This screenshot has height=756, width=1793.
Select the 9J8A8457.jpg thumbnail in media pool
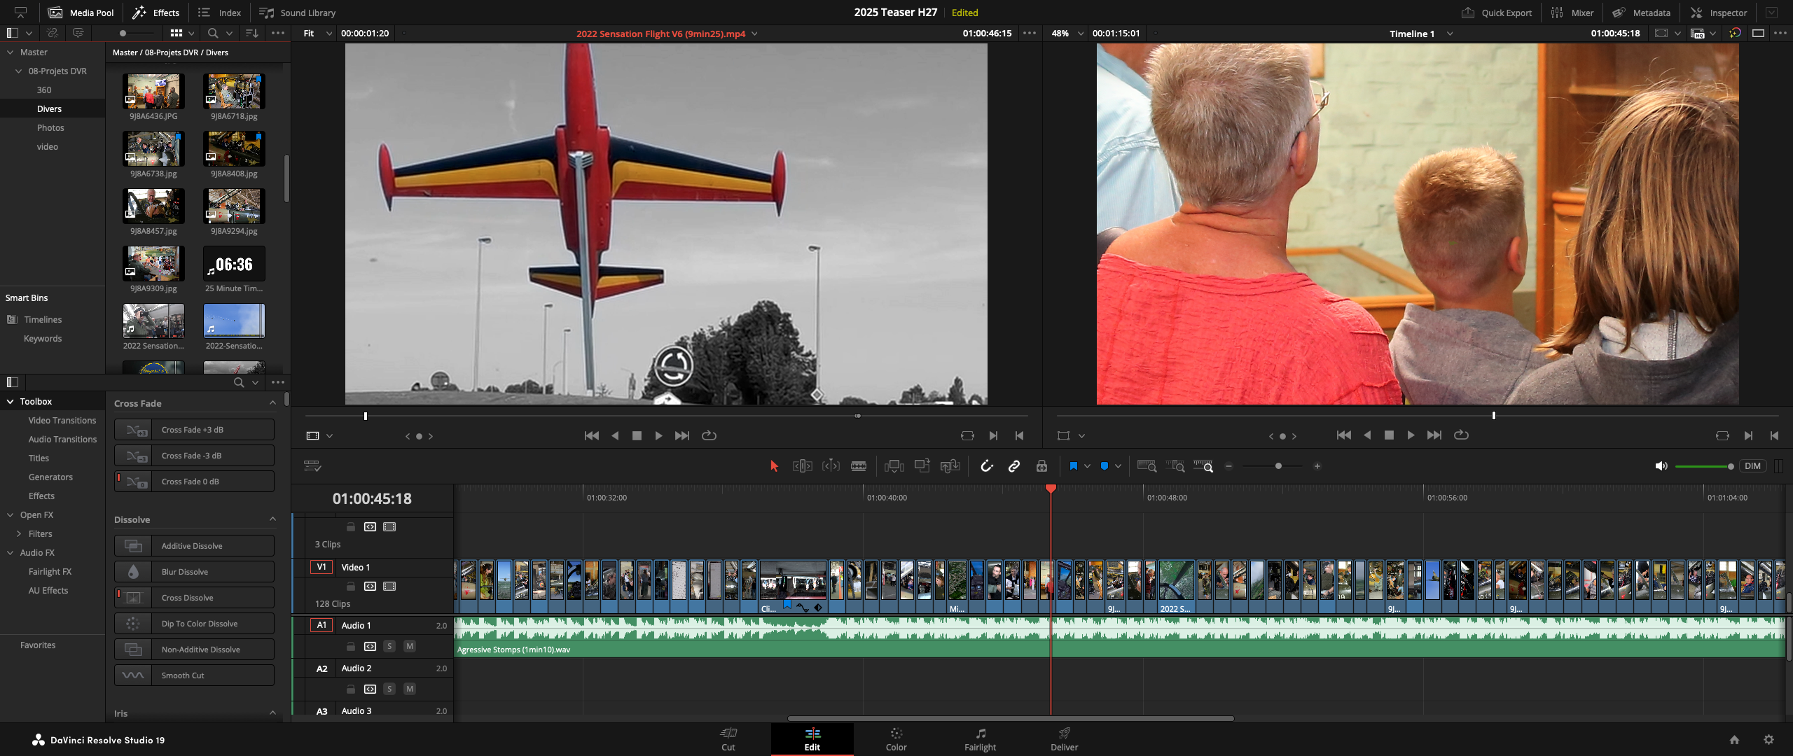(x=153, y=206)
